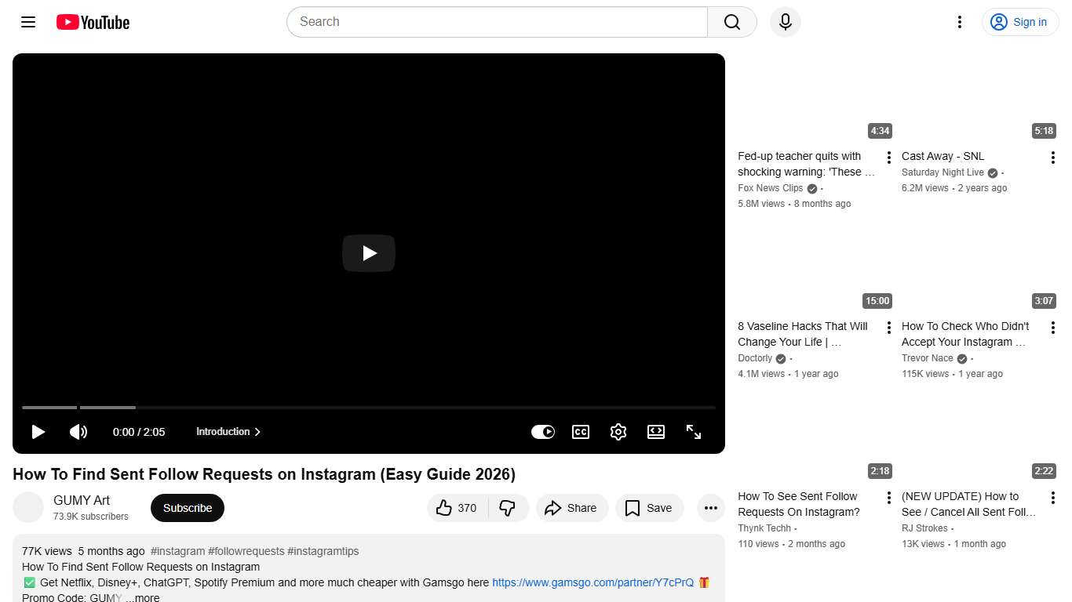Expand the Introduction chapter chevron
Screen dimensions: 1072x602
coord(257,432)
